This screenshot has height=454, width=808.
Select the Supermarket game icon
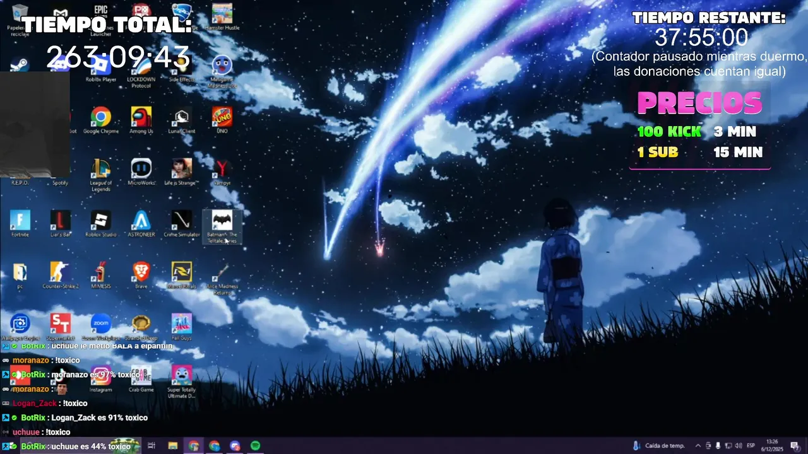click(x=60, y=327)
